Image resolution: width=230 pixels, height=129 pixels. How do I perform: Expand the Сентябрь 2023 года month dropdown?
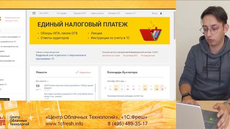click(116, 81)
